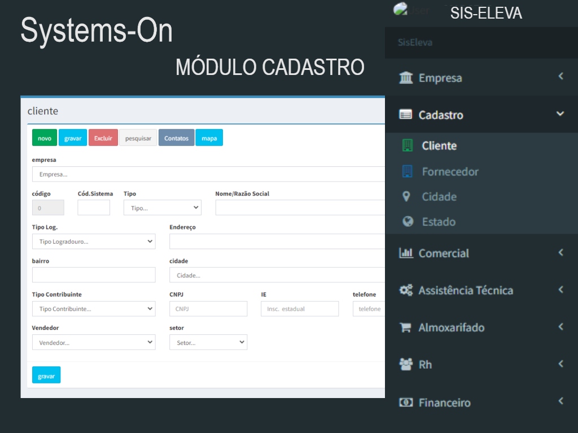This screenshot has height=433, width=578.
Task: Open the Almoxarifado sidebar menu
Action: (481, 328)
